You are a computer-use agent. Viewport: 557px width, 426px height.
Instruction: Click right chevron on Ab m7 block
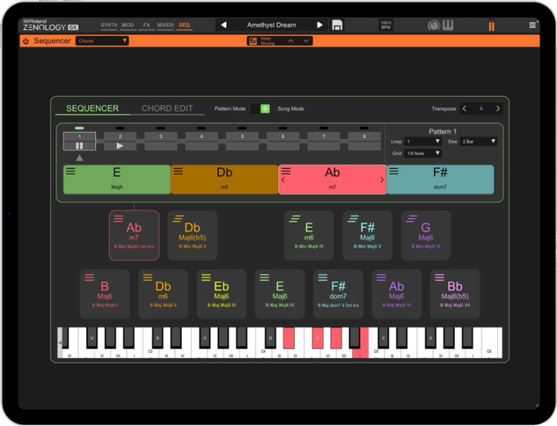tap(382, 180)
